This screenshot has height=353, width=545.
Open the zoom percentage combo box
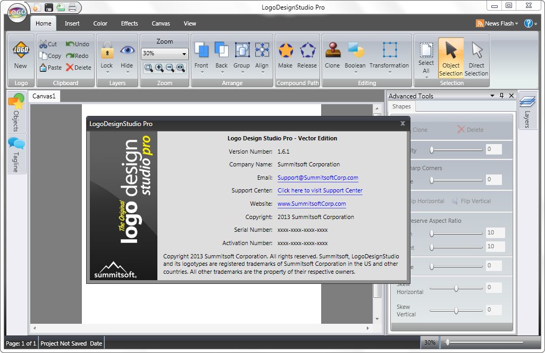tap(165, 54)
